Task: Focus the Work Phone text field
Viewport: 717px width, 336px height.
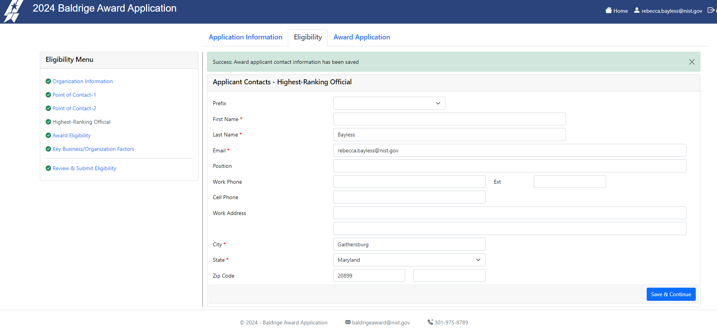Action: (x=409, y=182)
